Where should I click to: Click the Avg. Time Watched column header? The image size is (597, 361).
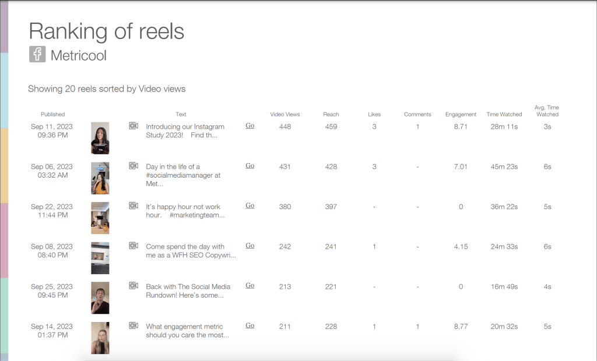click(547, 111)
